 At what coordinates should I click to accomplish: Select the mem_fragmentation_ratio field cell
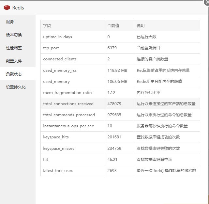[x=73, y=93]
